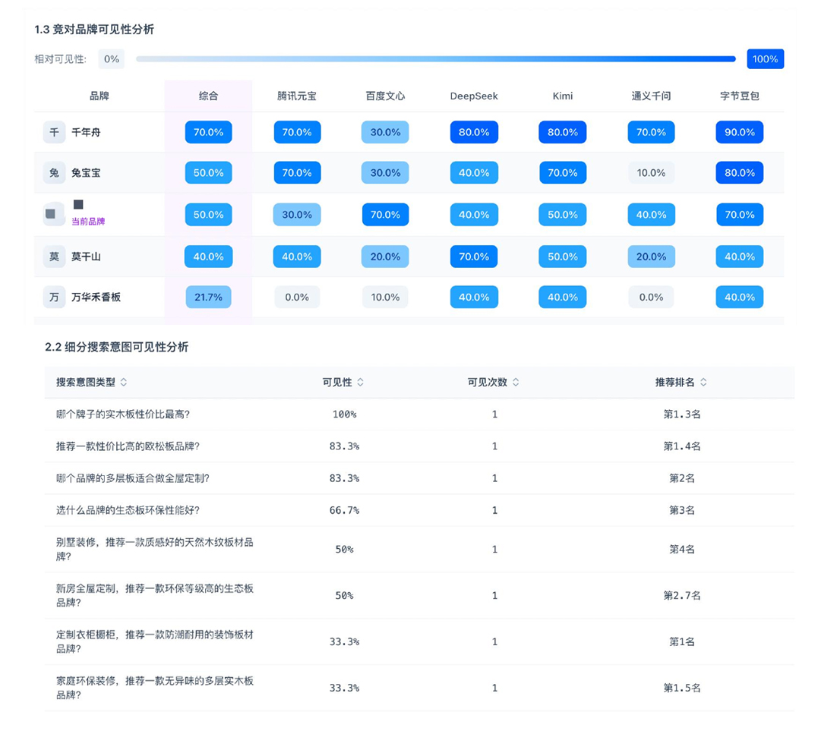Screen dimensions: 818x731
Task: Select row 选什么品牌的生态板环保性能好?
Action: 419,510
